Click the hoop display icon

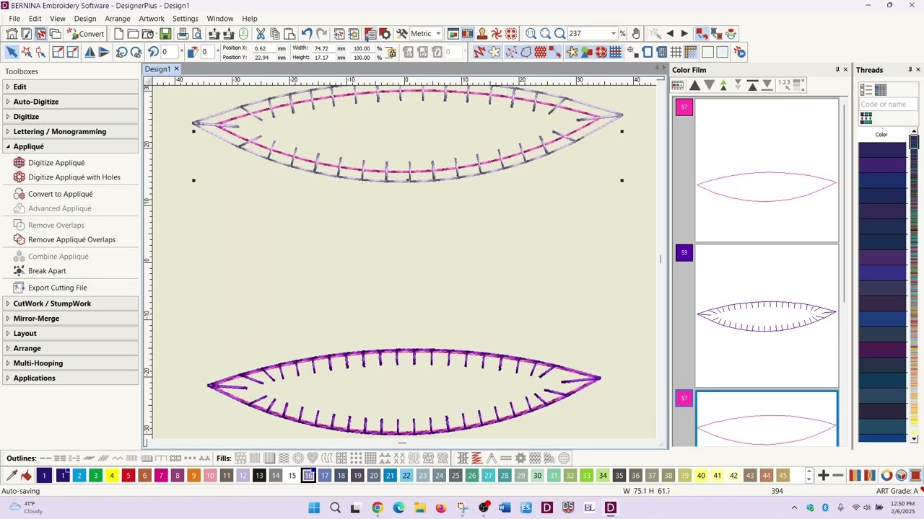(x=648, y=52)
